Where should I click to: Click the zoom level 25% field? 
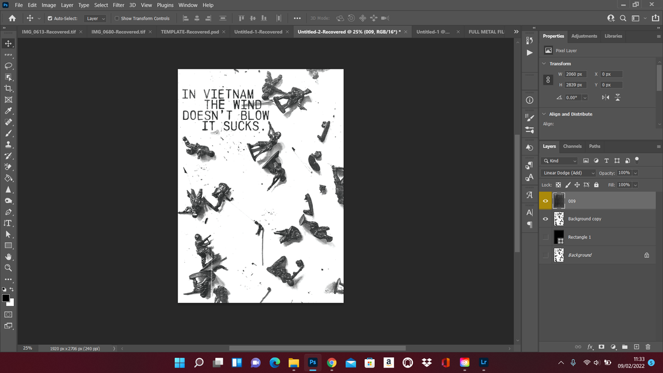coord(28,348)
